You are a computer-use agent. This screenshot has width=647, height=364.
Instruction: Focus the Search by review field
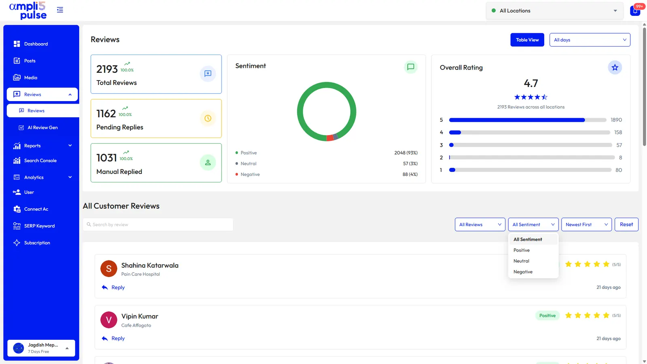[158, 224]
